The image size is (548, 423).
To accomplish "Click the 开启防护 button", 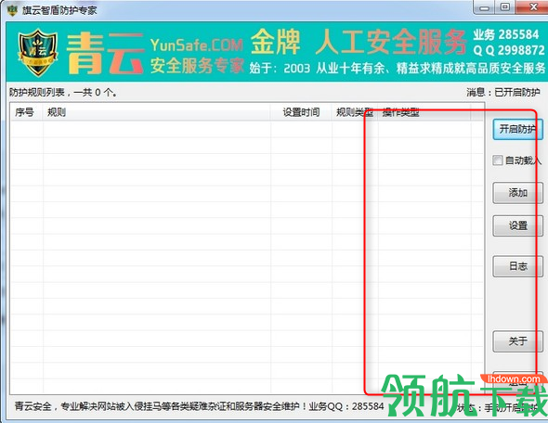I will (518, 130).
